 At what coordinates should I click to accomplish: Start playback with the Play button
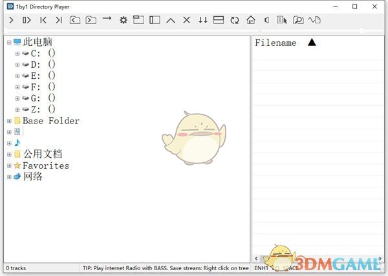coord(11,20)
